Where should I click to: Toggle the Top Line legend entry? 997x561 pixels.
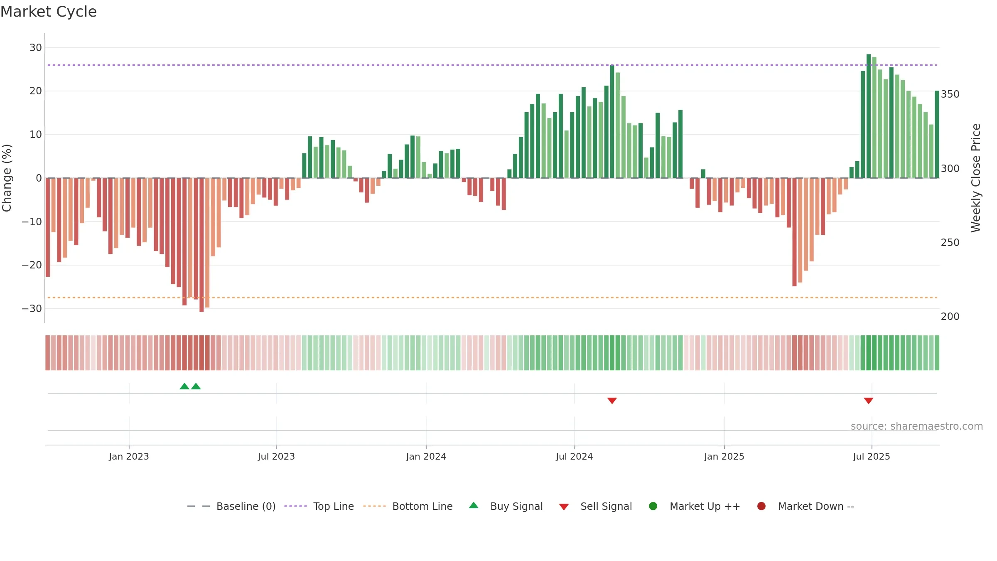point(334,506)
